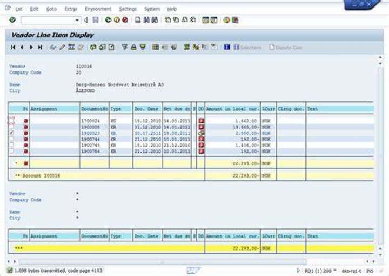Click the Find Next binoculars icon
The height and width of the screenshot is (276, 389).
(155, 20)
